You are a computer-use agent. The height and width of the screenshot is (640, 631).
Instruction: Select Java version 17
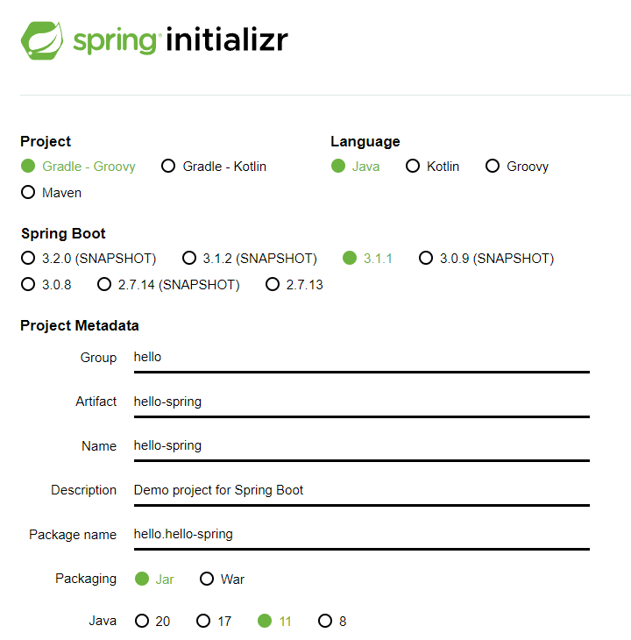point(214,622)
